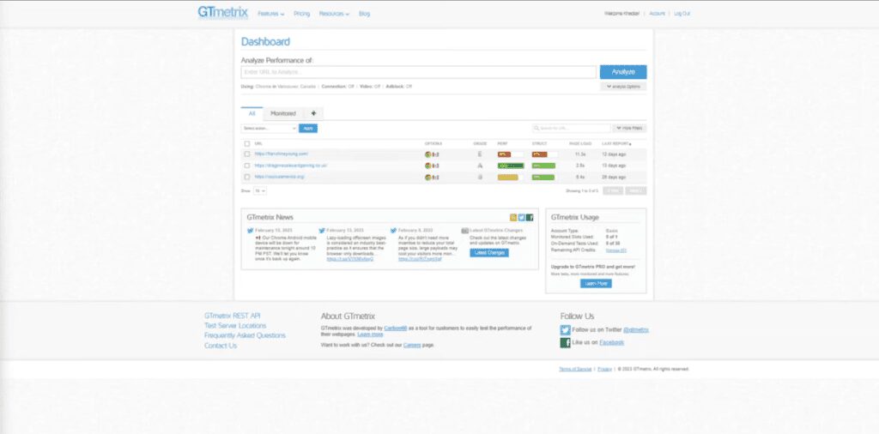
Task: Click the Learn More button under GTmetrix Usage
Action: point(596,284)
